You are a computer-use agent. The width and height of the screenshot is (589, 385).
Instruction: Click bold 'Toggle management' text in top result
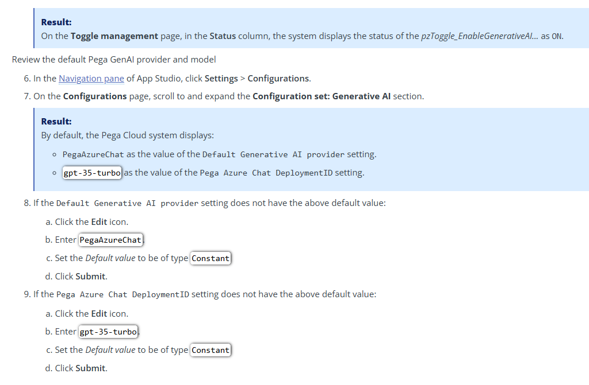[114, 36]
